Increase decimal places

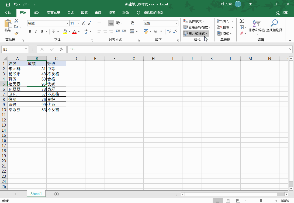[169, 32]
